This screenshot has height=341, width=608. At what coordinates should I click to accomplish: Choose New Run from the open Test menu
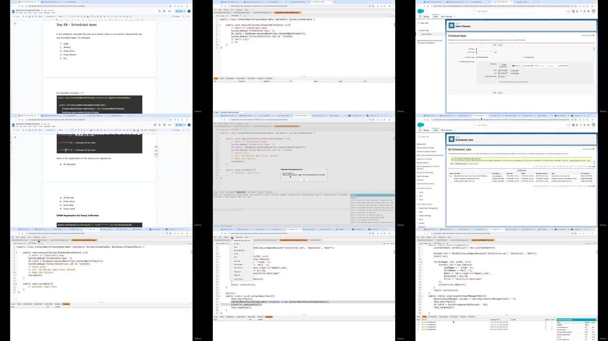pos(236,244)
